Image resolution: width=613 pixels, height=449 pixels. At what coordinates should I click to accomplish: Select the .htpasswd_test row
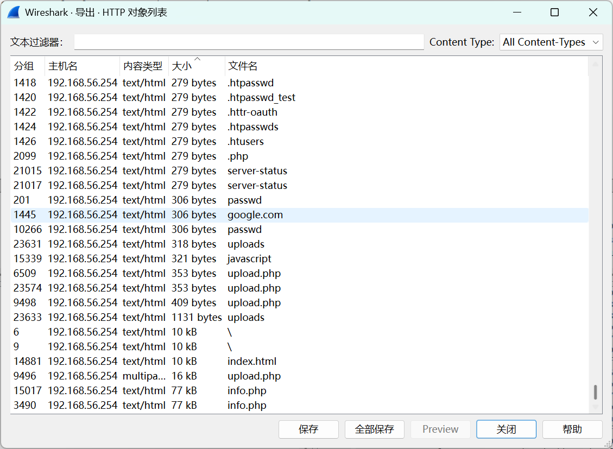[x=261, y=98]
